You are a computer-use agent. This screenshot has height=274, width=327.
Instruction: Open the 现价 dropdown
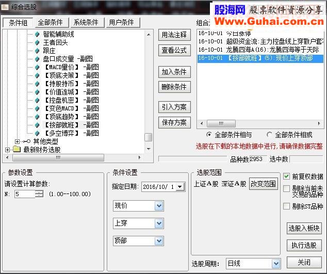[159, 206]
